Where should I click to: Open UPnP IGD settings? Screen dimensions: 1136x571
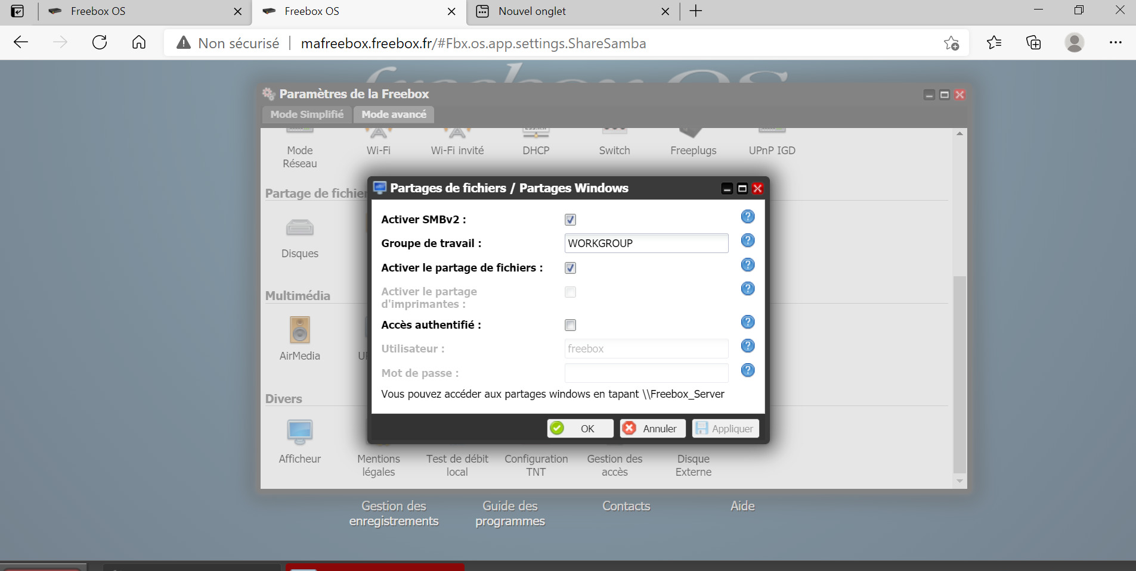[x=772, y=150]
